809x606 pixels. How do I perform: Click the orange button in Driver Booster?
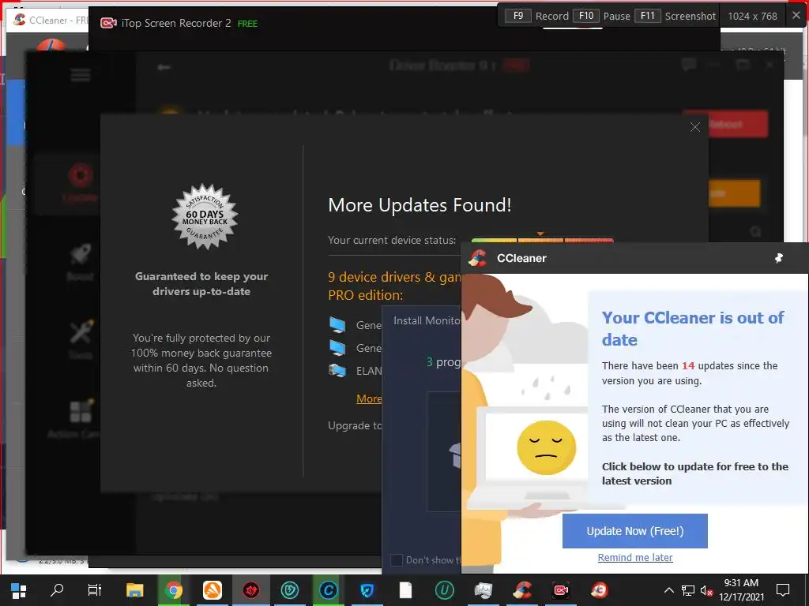point(734,193)
